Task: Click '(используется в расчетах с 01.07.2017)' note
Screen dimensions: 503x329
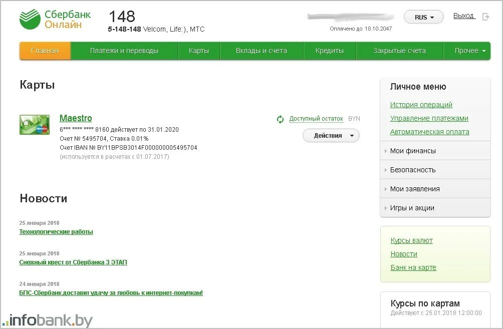Action: click(114, 157)
